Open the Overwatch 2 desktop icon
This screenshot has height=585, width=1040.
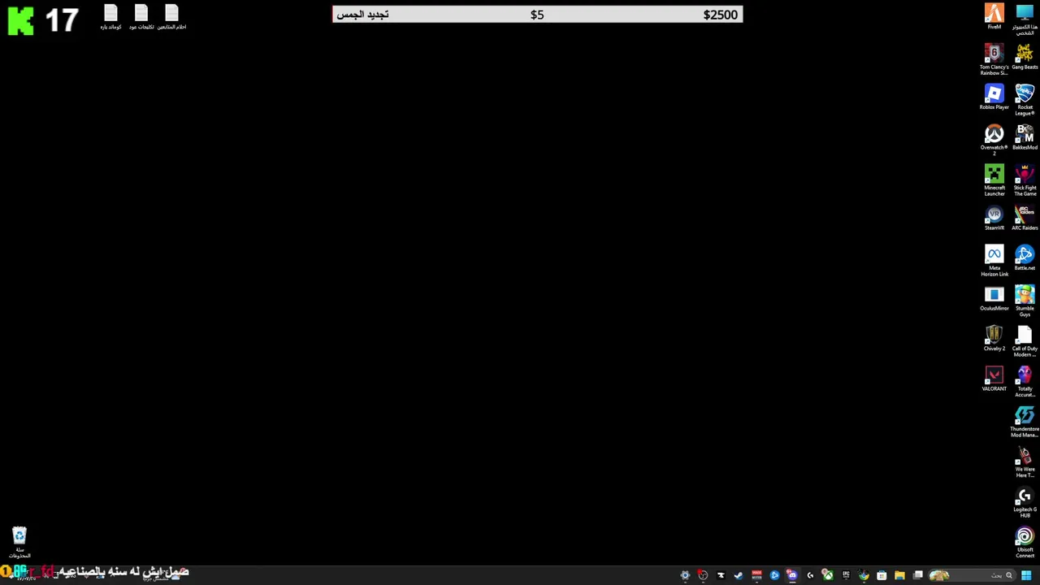(x=994, y=140)
